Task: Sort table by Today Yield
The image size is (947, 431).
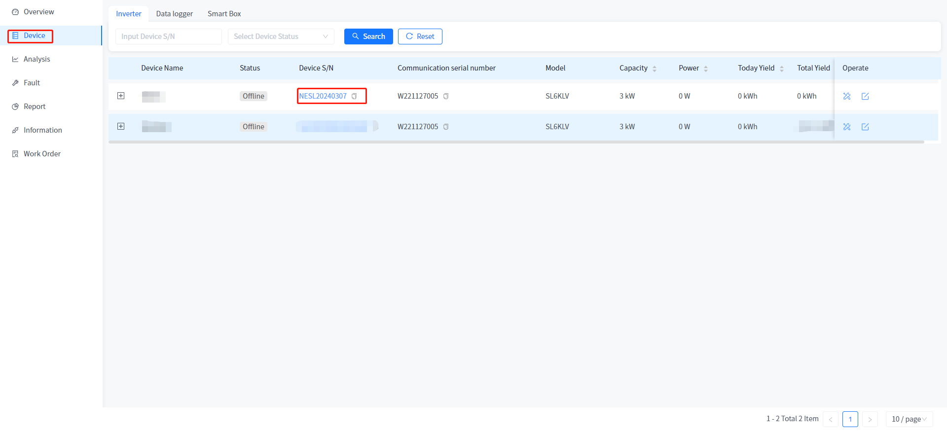Action: click(782, 69)
